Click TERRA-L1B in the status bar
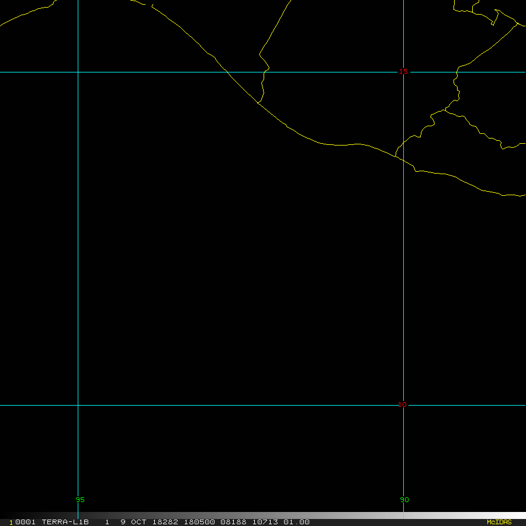The image size is (526, 526). [65, 522]
